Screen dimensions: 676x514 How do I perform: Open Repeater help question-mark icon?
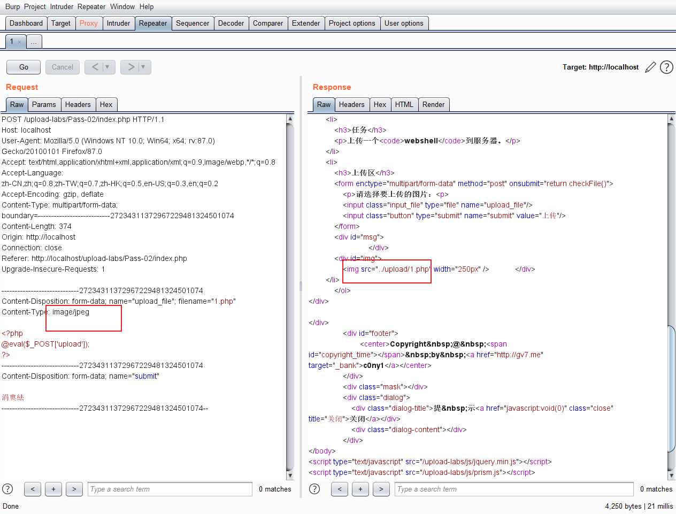pos(666,67)
